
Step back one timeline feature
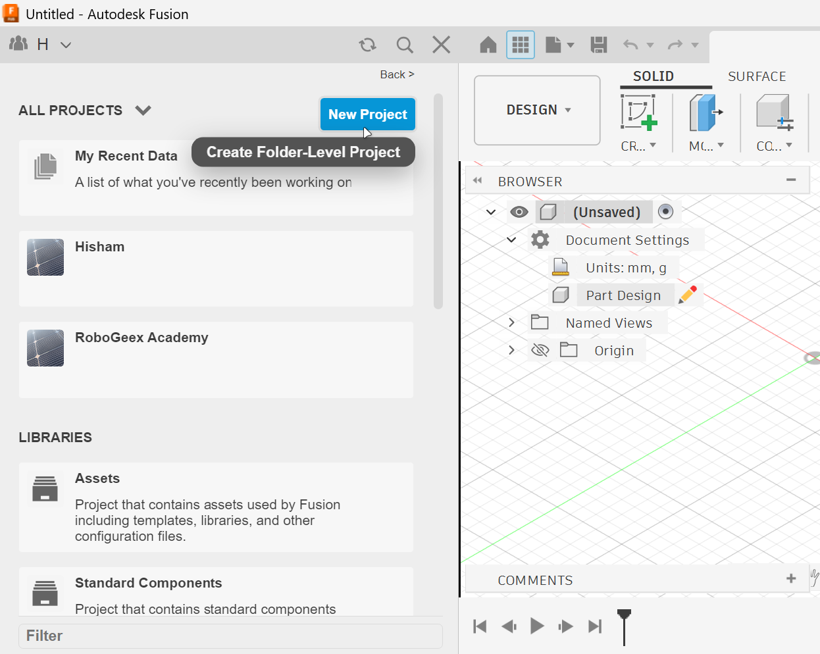coord(509,626)
